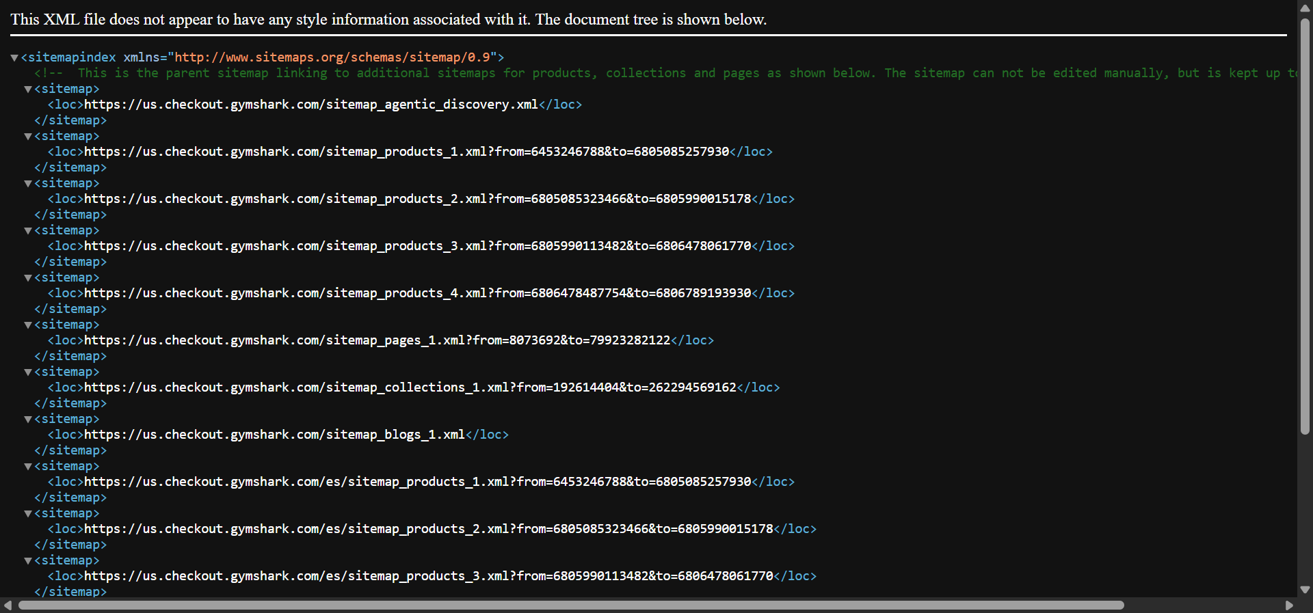Collapse the sitemap node for es/sitemap_products_1.xml

(x=28, y=466)
